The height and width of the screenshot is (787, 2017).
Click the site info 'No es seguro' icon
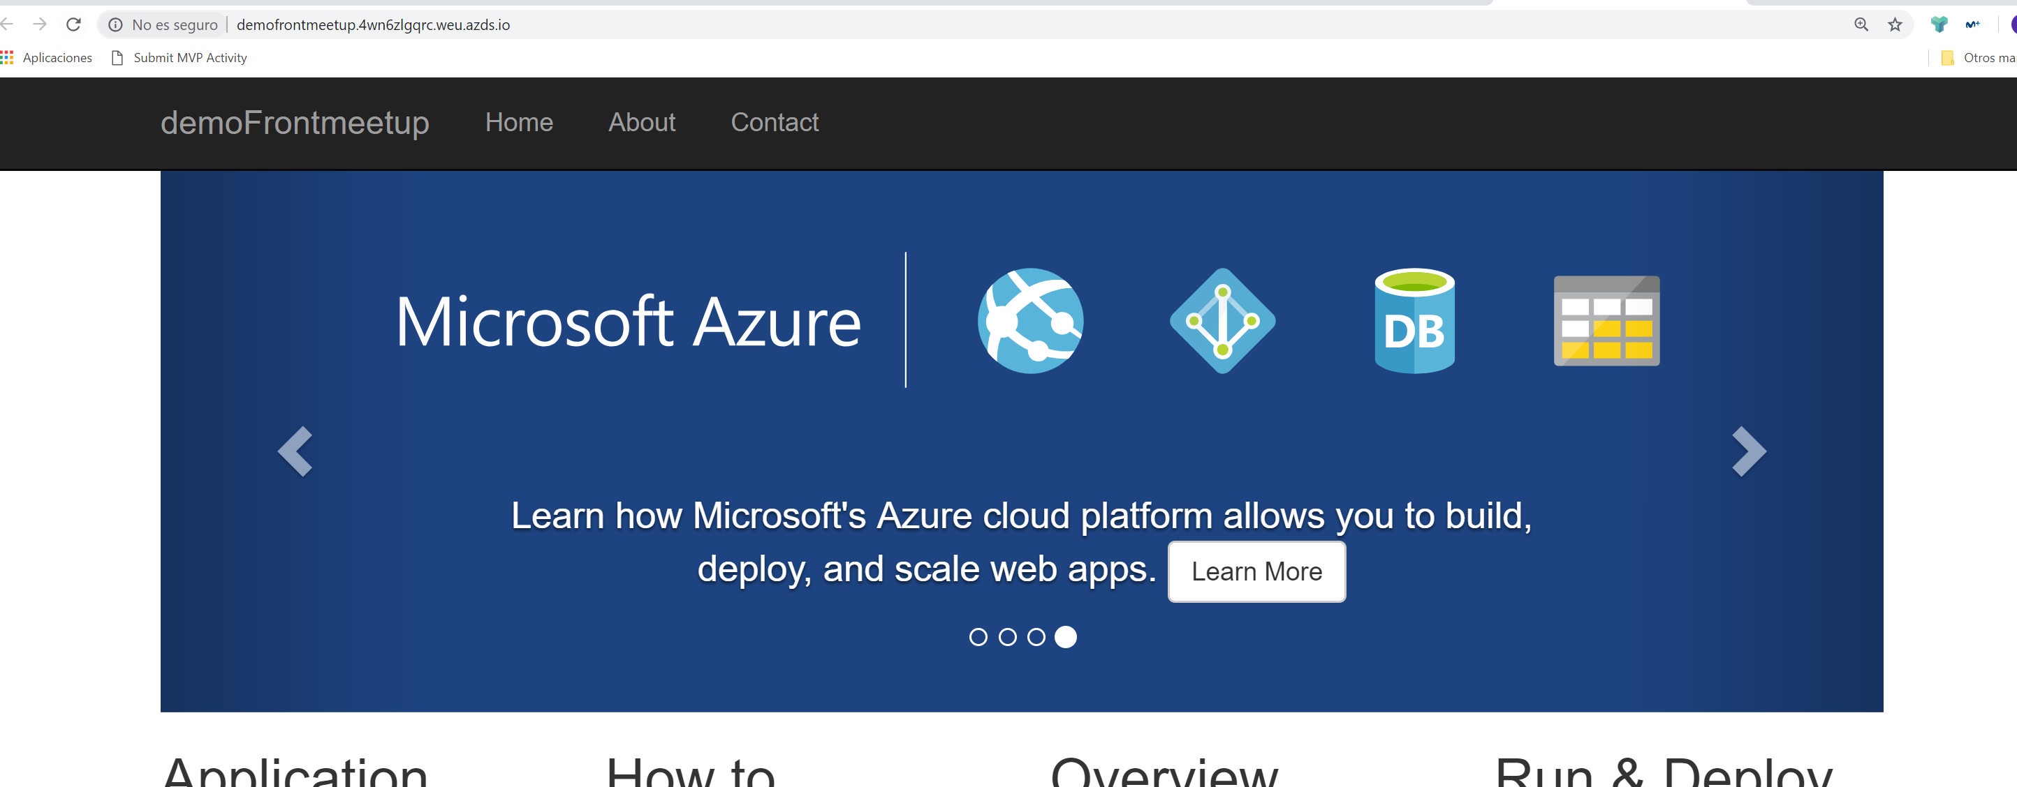click(115, 25)
